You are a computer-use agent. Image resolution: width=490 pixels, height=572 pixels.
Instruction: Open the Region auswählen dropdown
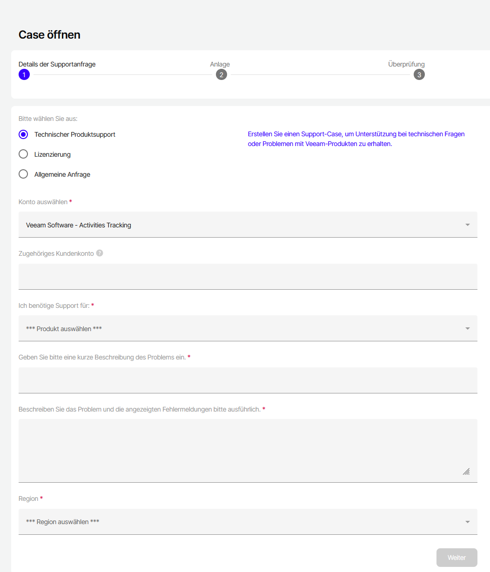(242, 522)
